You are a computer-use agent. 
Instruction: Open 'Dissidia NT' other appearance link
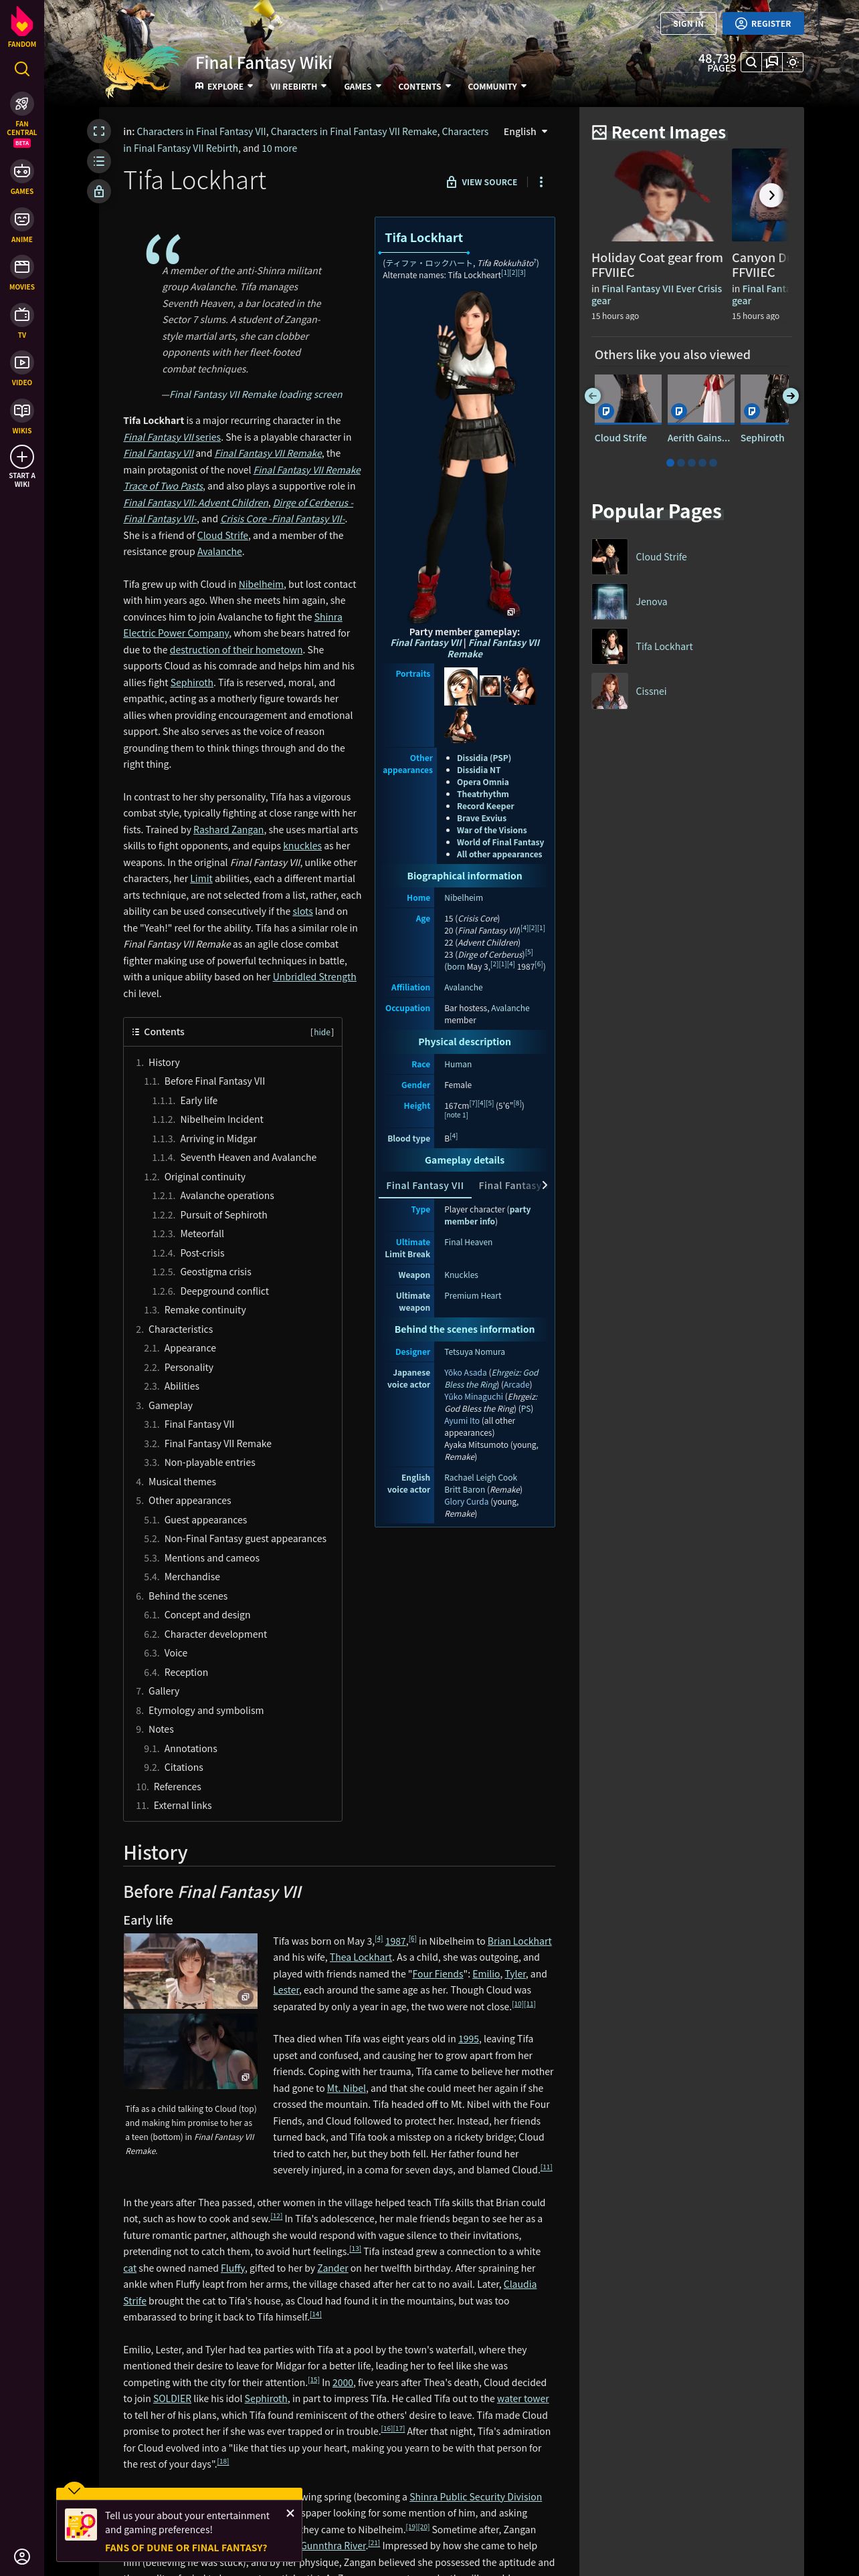478,770
